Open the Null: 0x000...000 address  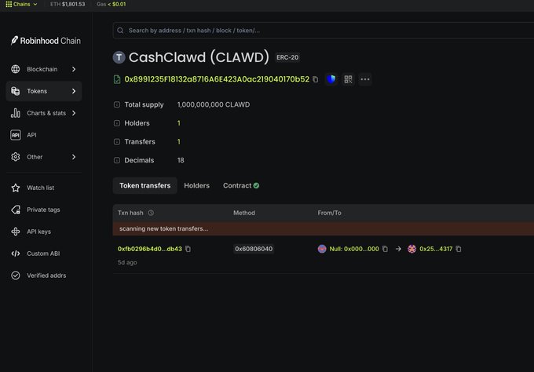[354, 249]
